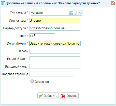Image resolution: width=116 pixels, height=106 pixels.
Task: Click the green checkmark icon on Добавить
Action: click(x=41, y=96)
